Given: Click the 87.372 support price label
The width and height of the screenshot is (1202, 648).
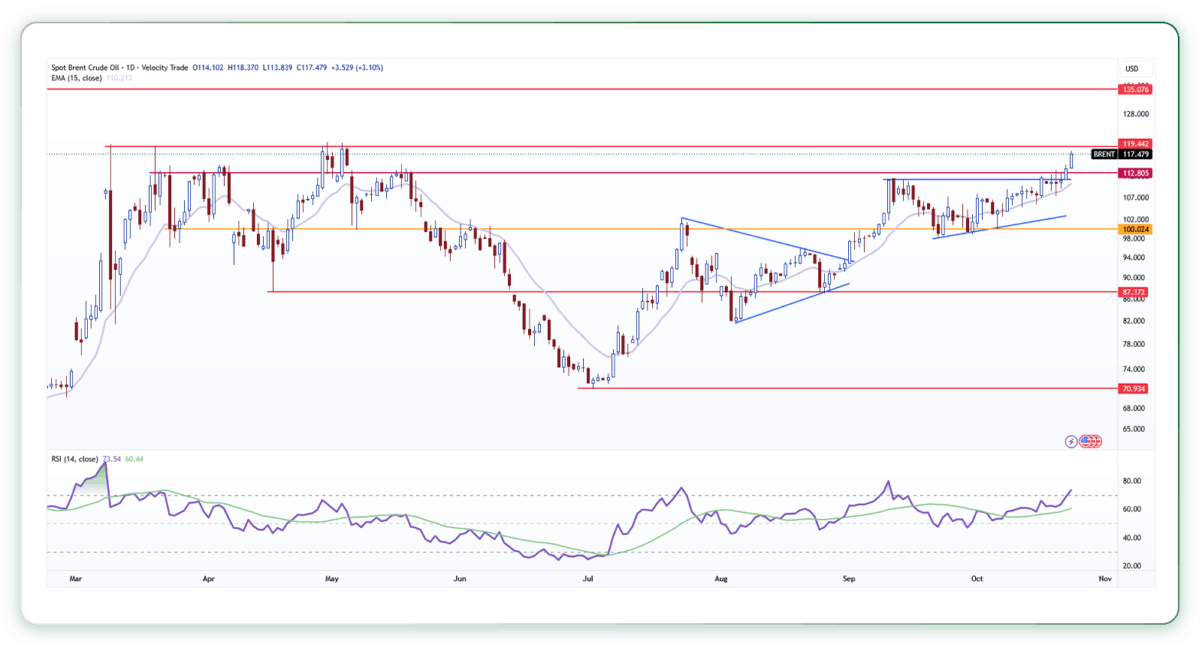Looking at the screenshot, I should 1134,292.
